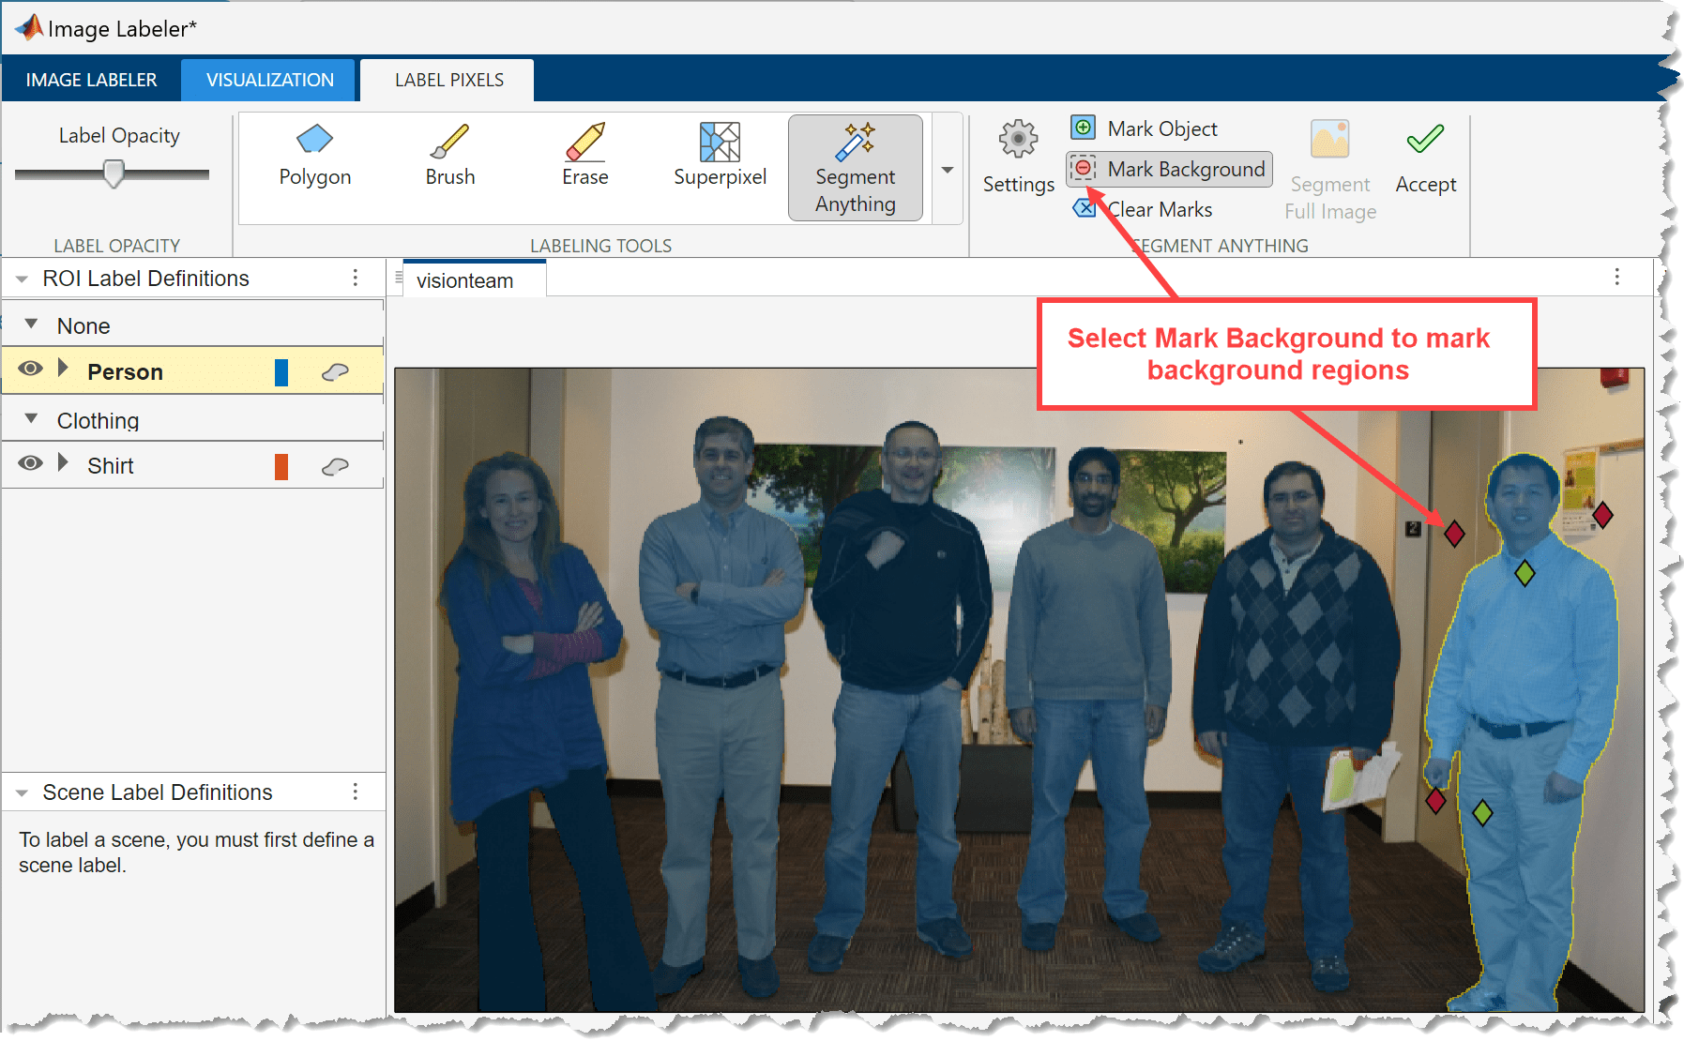
Task: Select the Superpixel tool
Action: (x=719, y=164)
